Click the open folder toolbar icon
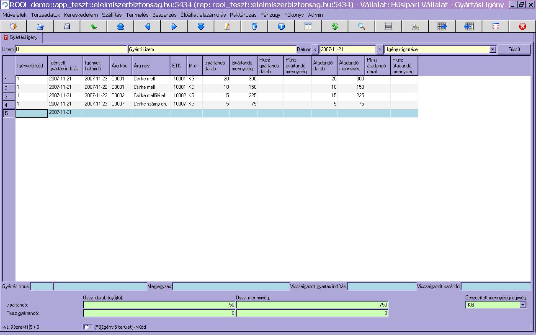Screen dimensions: 536x335 click(x=40, y=26)
